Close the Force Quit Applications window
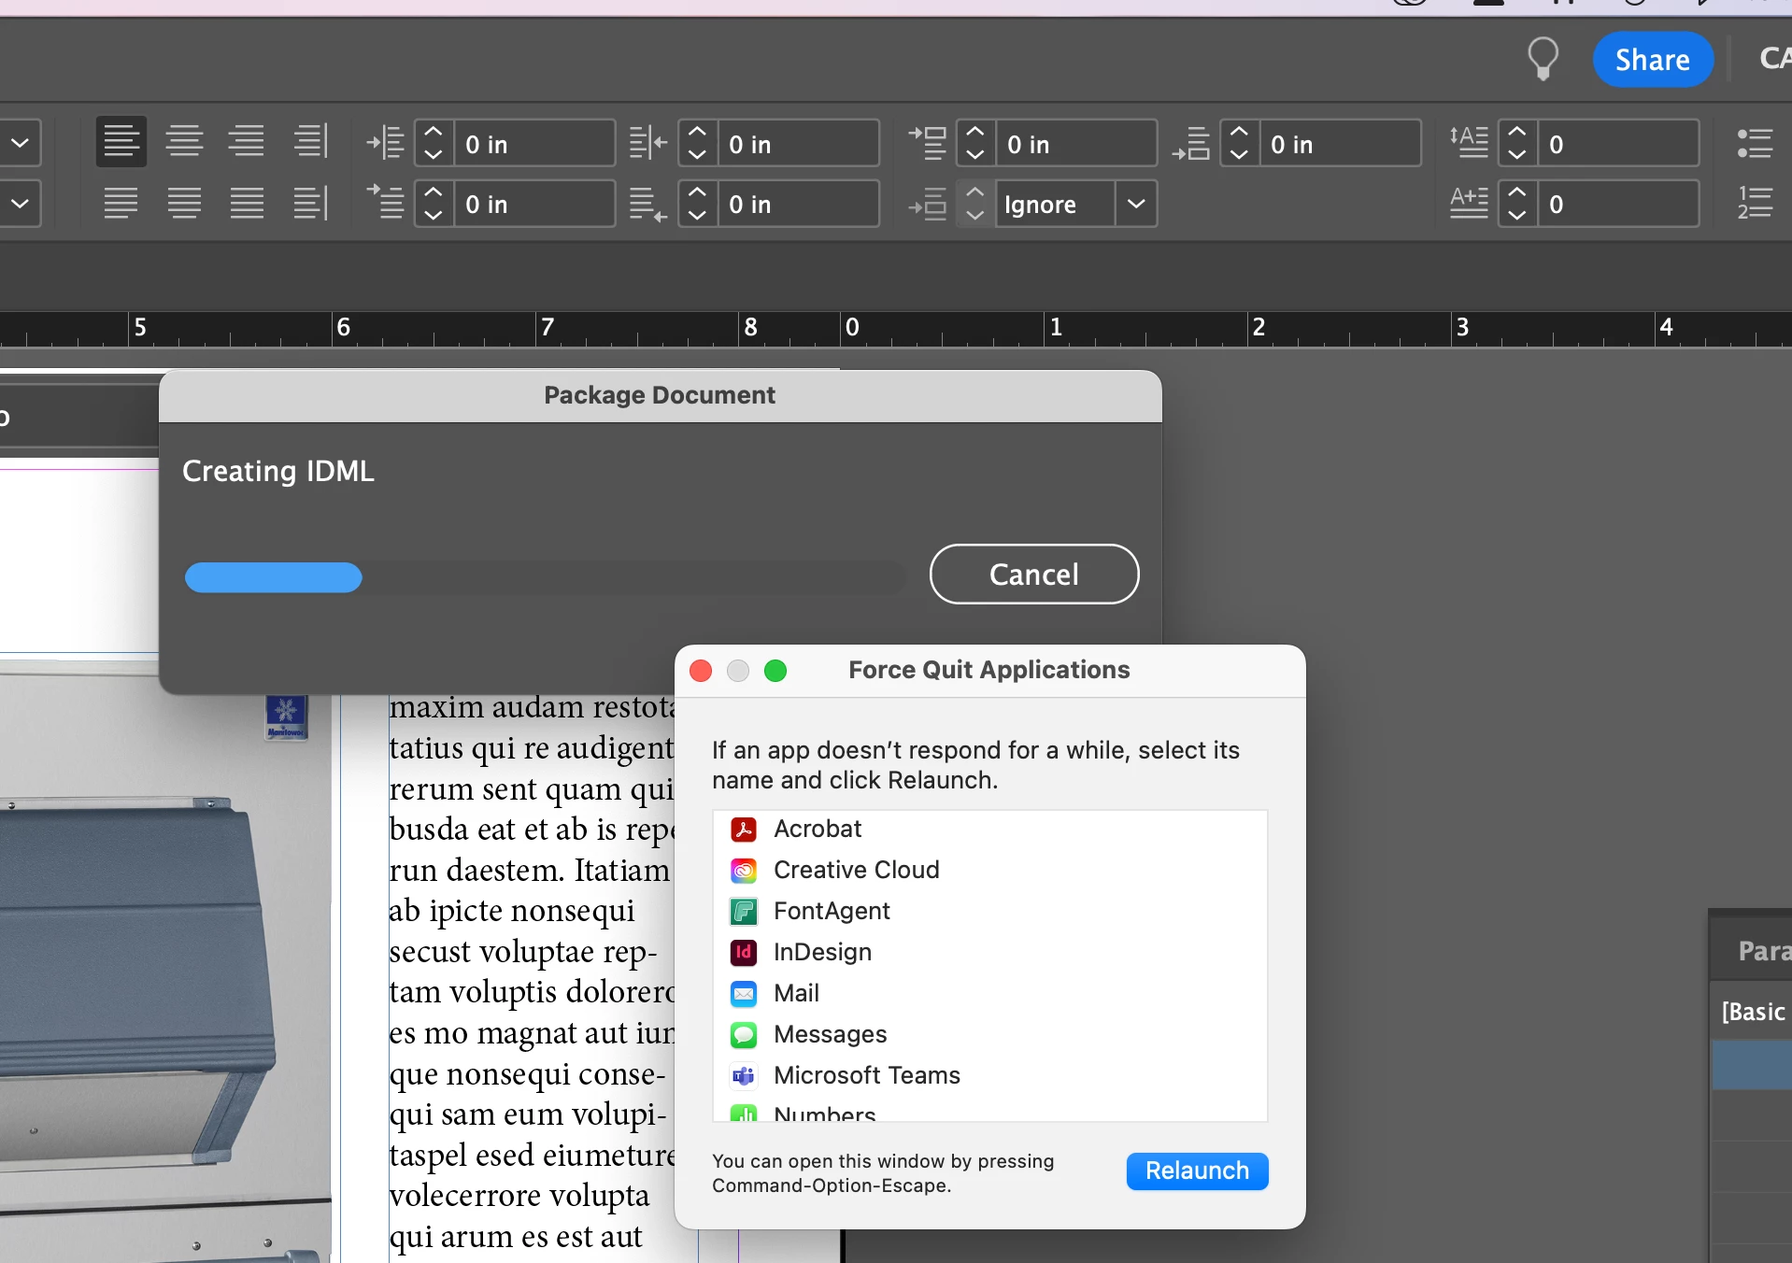1792x1263 pixels. pos(701,670)
